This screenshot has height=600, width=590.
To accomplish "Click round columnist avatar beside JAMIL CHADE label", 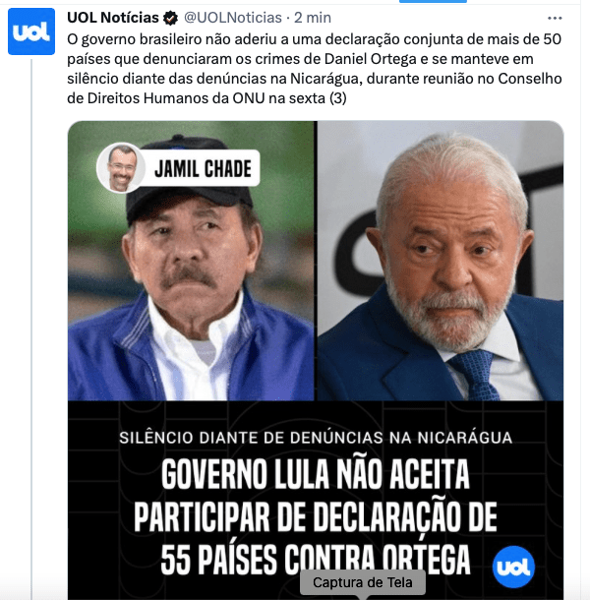I will point(121,168).
